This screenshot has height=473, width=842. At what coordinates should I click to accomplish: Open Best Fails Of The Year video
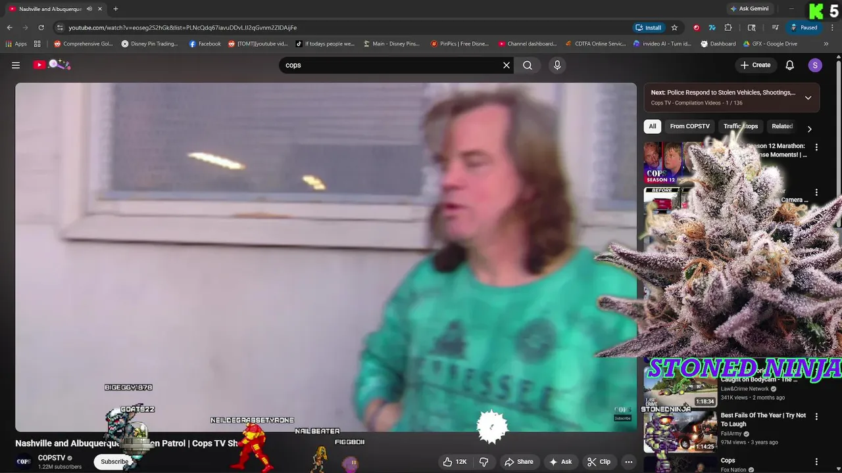763,420
